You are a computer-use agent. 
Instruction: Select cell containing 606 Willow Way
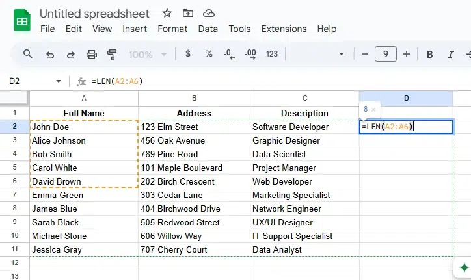point(194,236)
